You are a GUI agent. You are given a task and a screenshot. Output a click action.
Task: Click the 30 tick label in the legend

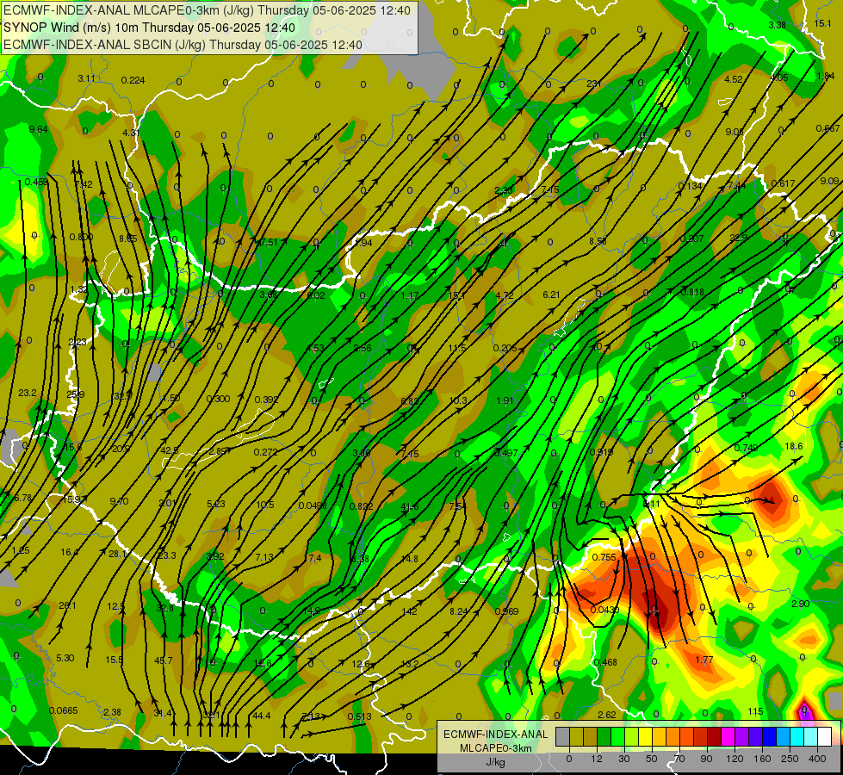point(624,759)
